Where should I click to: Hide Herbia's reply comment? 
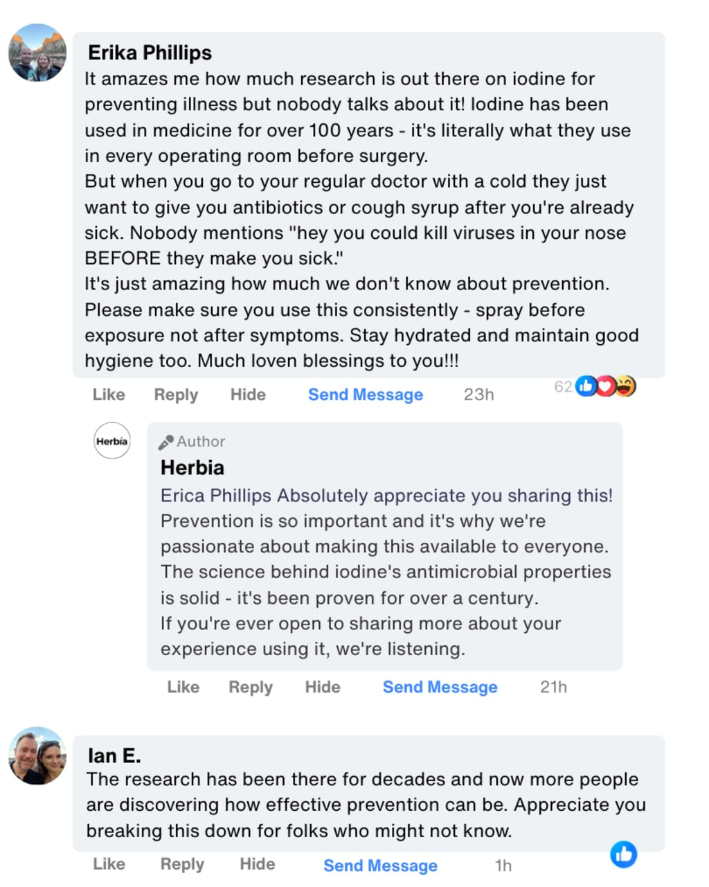[x=323, y=687]
